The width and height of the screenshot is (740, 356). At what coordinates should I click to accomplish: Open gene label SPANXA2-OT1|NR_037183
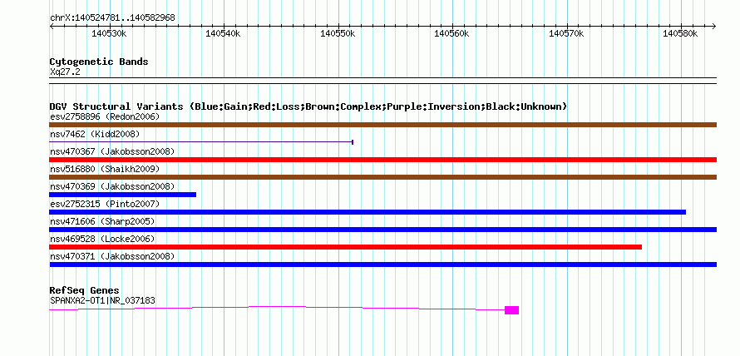(102, 300)
